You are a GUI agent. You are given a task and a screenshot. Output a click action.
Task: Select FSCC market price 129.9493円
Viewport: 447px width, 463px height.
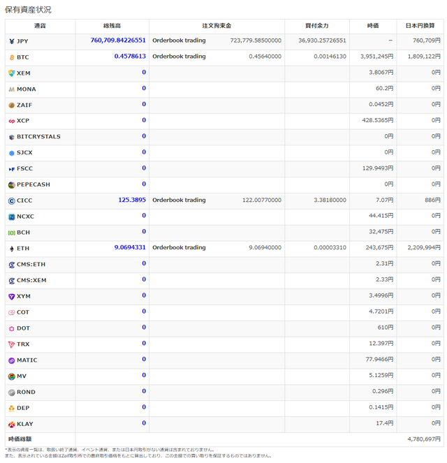click(378, 168)
